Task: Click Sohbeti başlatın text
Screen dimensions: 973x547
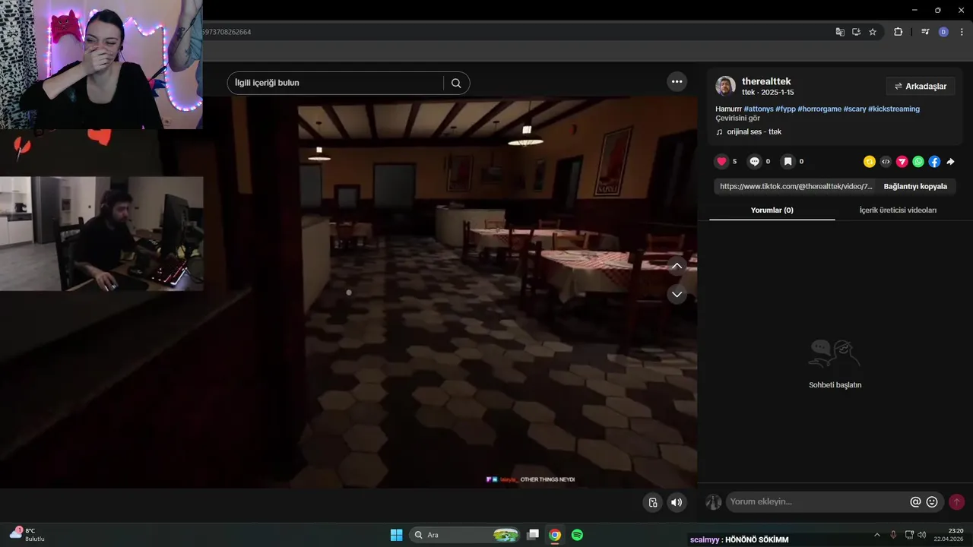Action: (835, 385)
